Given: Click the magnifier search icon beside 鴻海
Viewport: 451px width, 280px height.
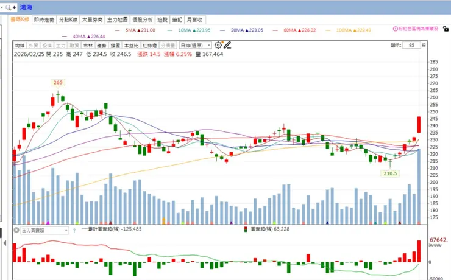Looking at the screenshot, I should pos(9,7).
